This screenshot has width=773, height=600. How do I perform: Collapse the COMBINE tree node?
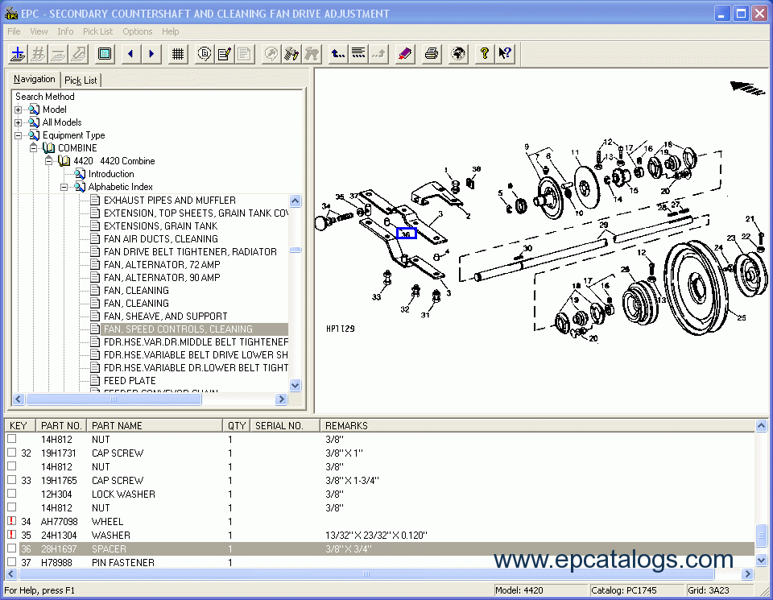pyautogui.click(x=33, y=148)
